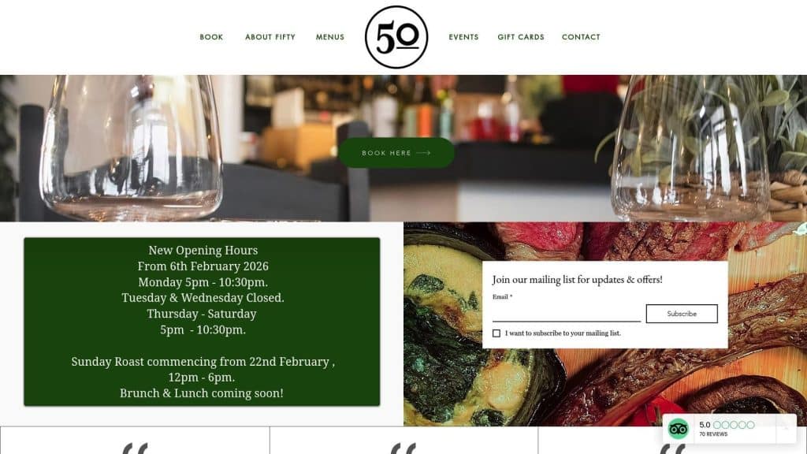This screenshot has height=454, width=807.
Task: Open the Gift Cards page
Action: point(521,37)
